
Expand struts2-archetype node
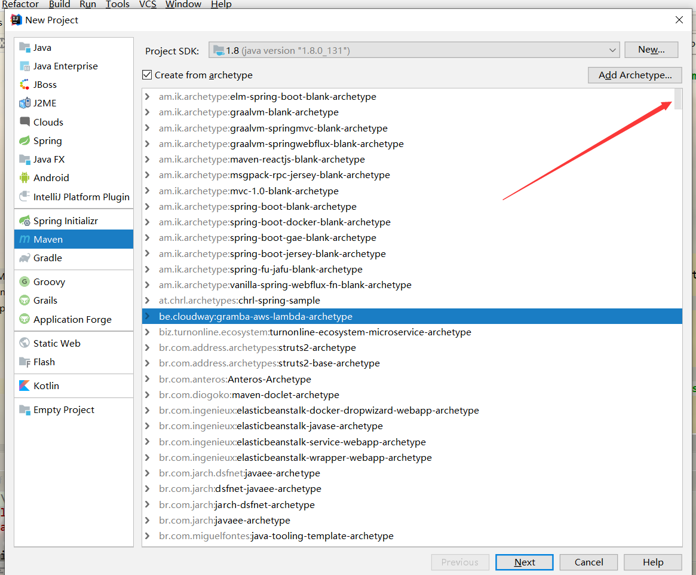click(147, 348)
